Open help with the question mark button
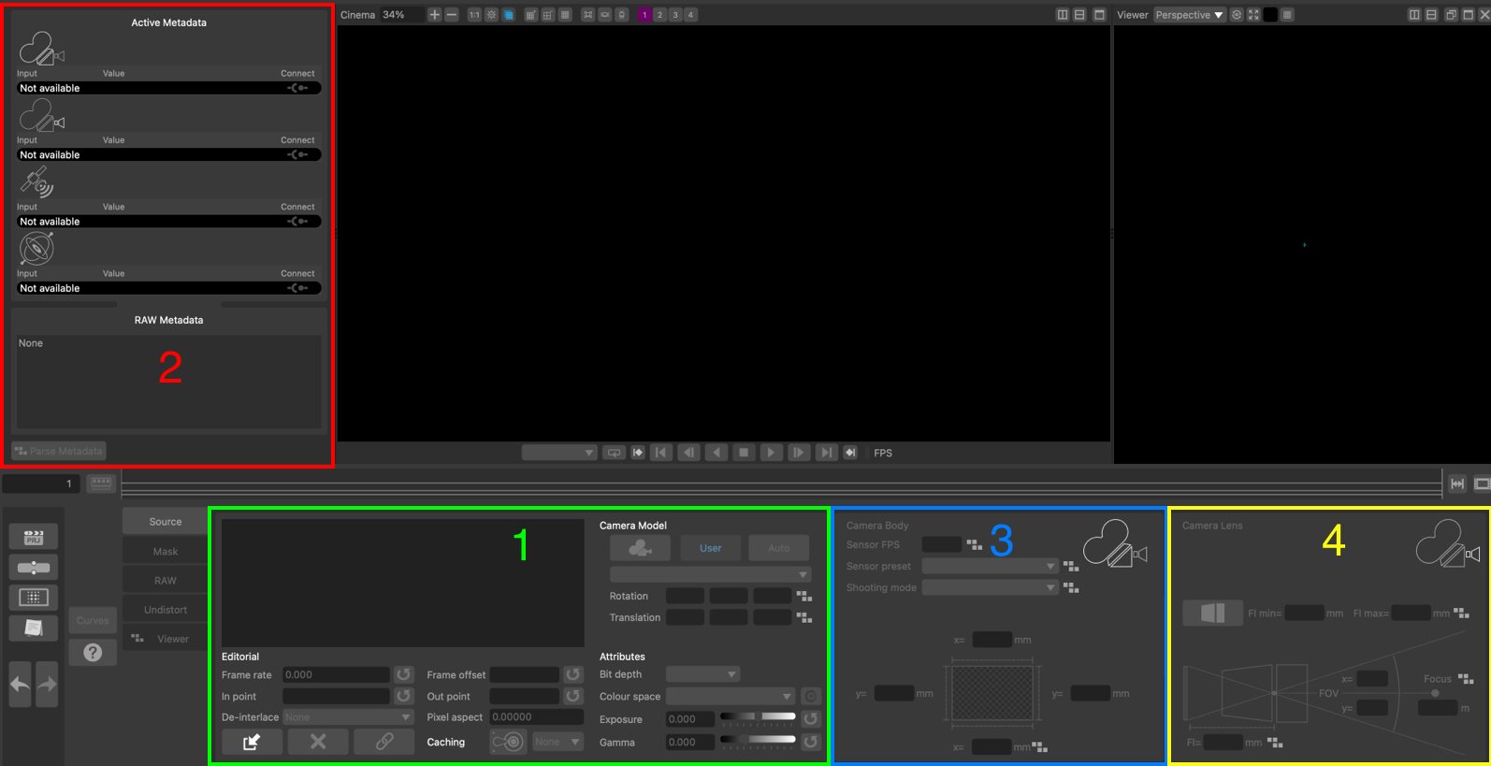The image size is (1491, 766). point(93,652)
